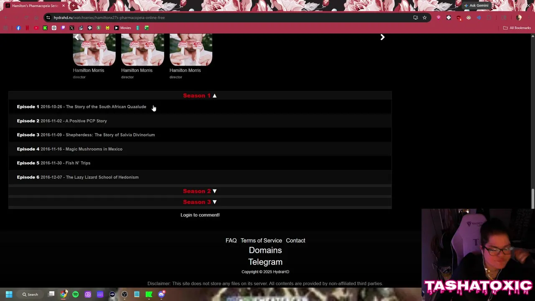The image size is (535, 301).
Task: Expand the Season 2 episode list
Action: 200,191
